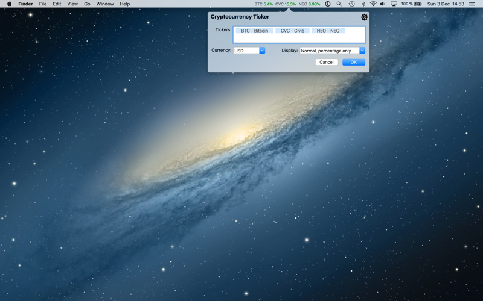483x301 pixels.
Task: Open Spotlight search magnifier icon
Action: [x=339, y=4]
